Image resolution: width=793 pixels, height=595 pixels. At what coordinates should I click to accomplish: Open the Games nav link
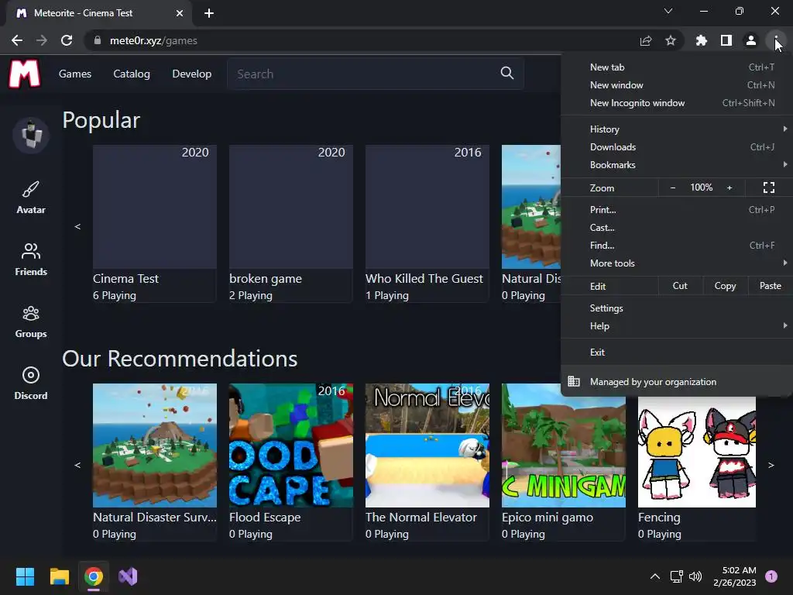coord(75,74)
